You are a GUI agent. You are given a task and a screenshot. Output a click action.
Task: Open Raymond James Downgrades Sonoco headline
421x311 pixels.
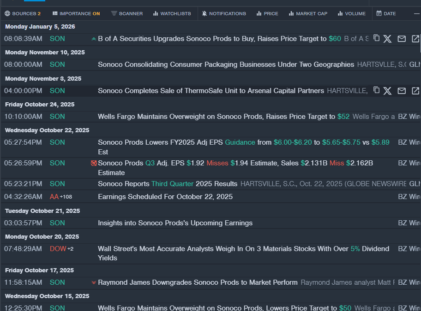coord(198,282)
